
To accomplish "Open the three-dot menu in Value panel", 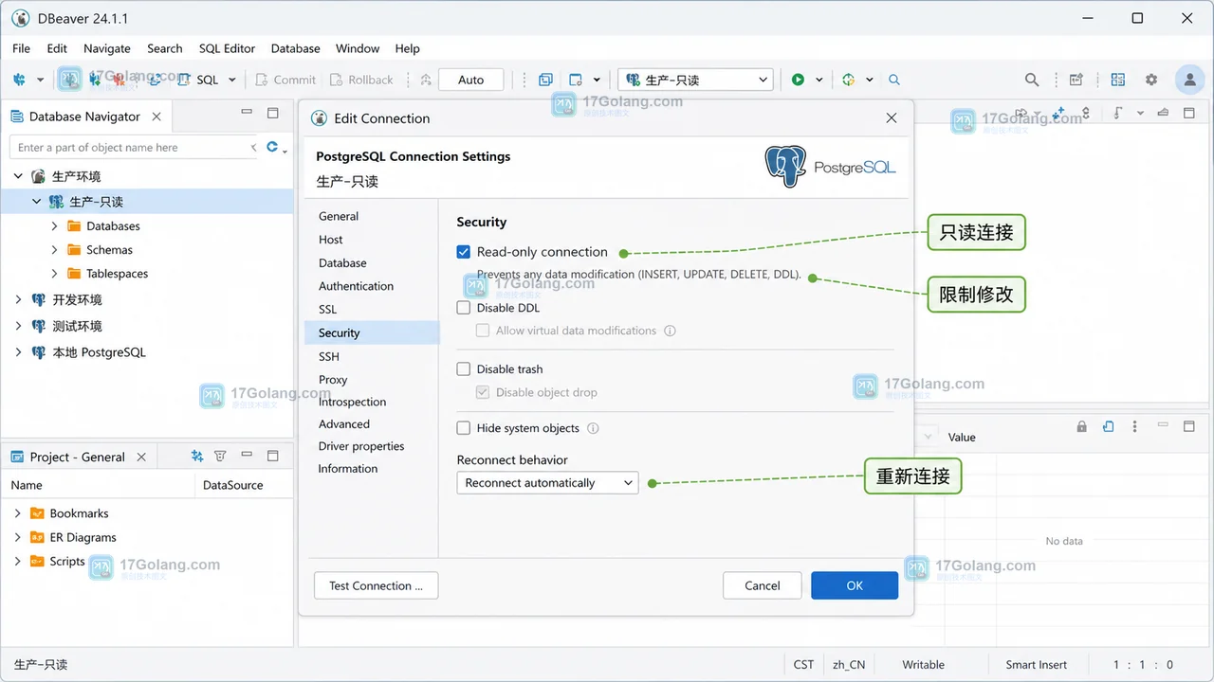I will [1134, 427].
